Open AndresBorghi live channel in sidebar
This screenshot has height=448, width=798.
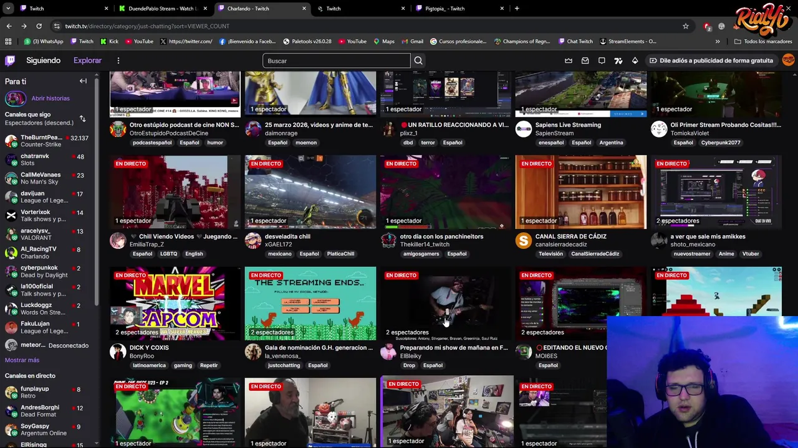tap(47, 411)
